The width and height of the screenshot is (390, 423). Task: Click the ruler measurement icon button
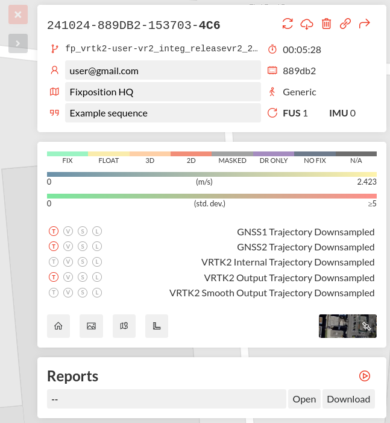click(x=157, y=326)
